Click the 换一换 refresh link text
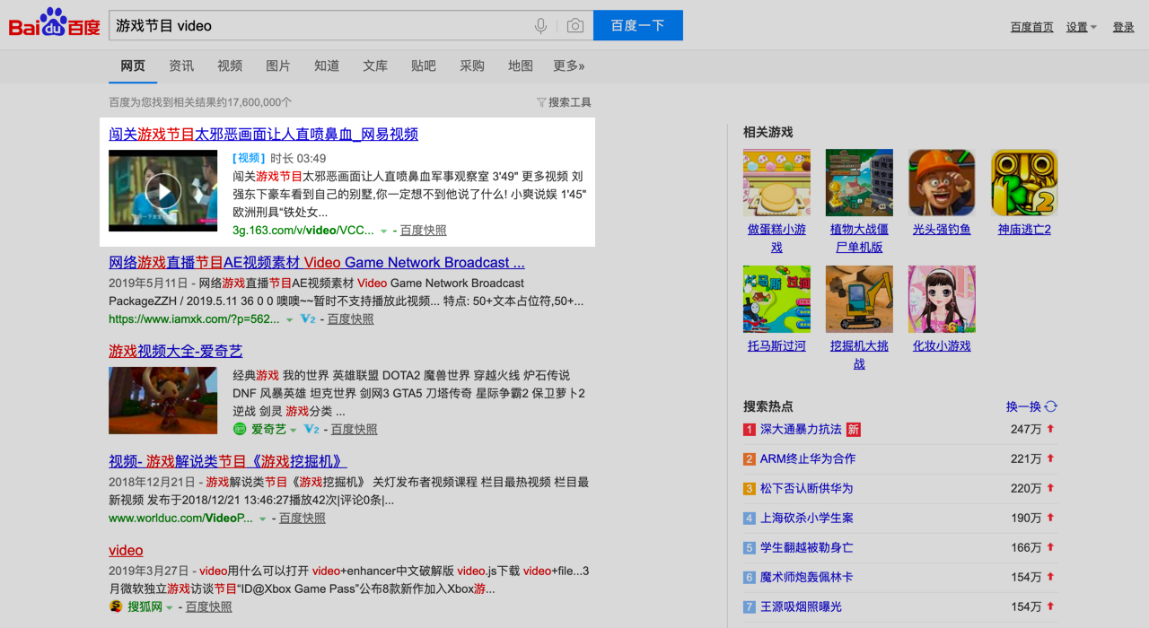1149x628 pixels. (x=1023, y=406)
